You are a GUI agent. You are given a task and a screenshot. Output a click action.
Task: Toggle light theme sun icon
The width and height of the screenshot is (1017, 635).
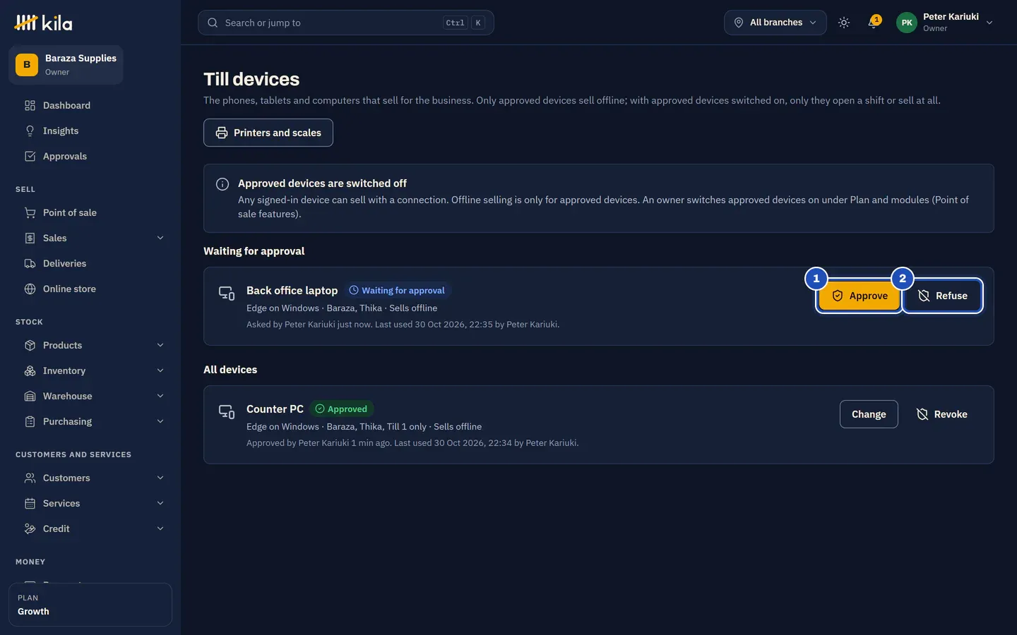(x=843, y=23)
